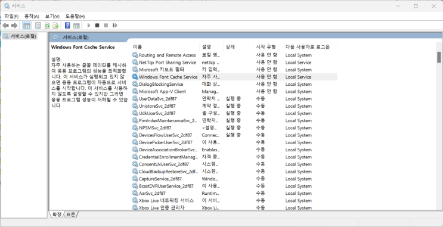443x227 pixels.
Task: Click the green Refresh toolbar icon
Action: pos(47,26)
